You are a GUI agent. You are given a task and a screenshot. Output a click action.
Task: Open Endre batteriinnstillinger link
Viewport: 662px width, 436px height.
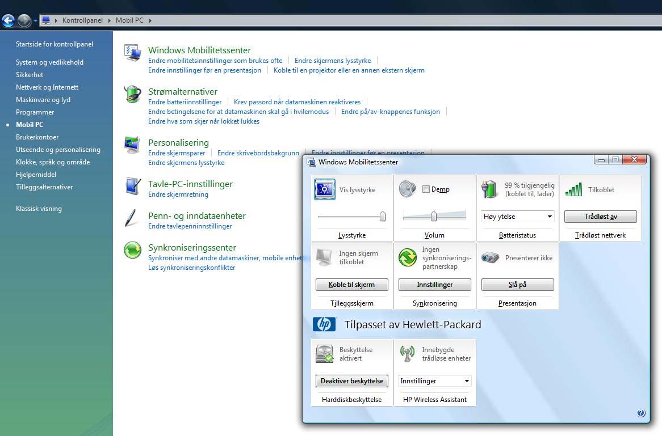[x=185, y=102]
